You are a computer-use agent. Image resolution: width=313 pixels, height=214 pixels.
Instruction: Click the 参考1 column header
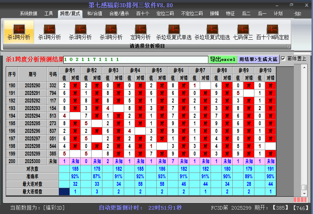[x=70, y=70]
